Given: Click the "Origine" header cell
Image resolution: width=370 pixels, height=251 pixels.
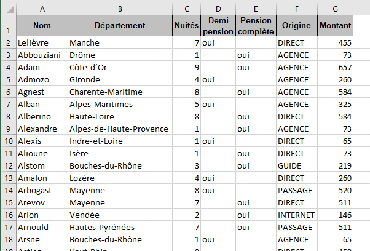Looking at the screenshot, I should coord(297,26).
